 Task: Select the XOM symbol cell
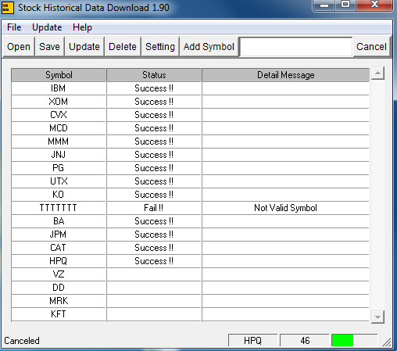coord(59,102)
